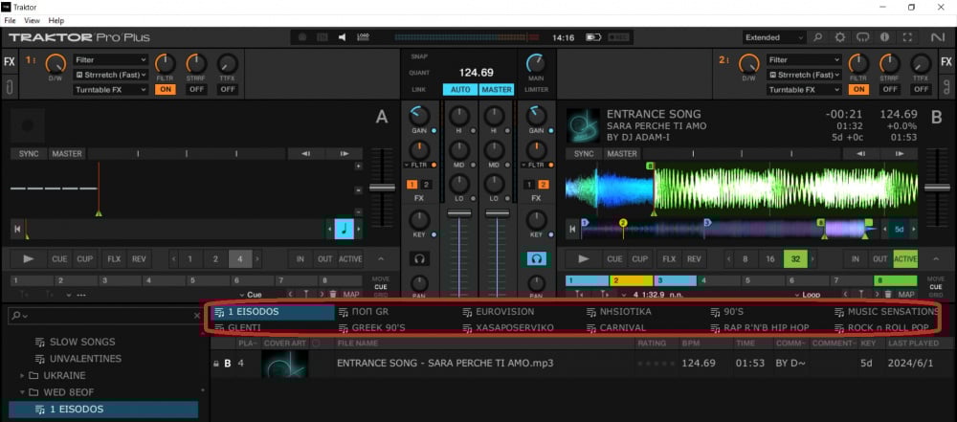This screenshot has height=422, width=957.
Task: Click the MASTER button on Deck A
Action: pos(67,154)
